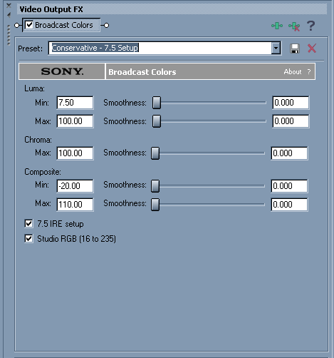334x358 pixels.
Task: Click the Remove Selected Plug-In icon
Action: [294, 26]
